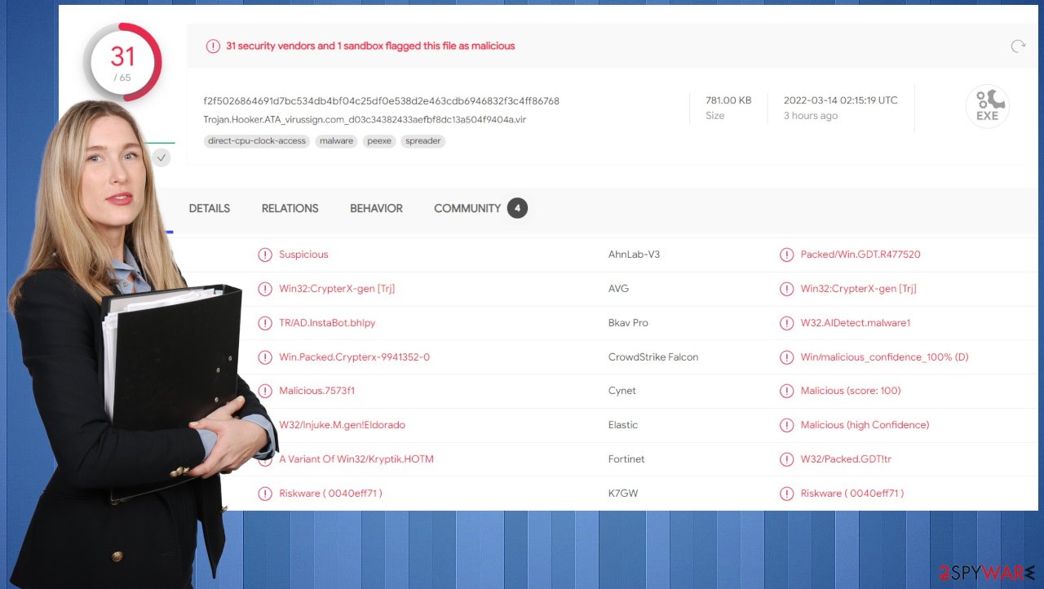This screenshot has height=589, width=1044.
Task: Click Malicious (score: 100) result
Action: (x=851, y=391)
